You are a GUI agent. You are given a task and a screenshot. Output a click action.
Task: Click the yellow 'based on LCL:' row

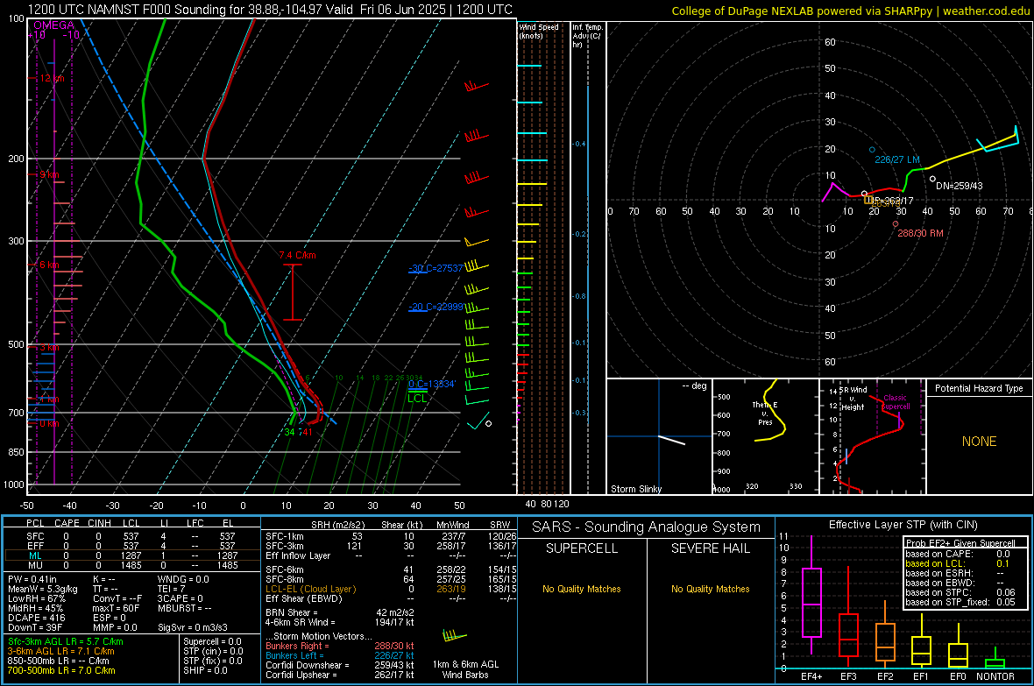click(958, 563)
